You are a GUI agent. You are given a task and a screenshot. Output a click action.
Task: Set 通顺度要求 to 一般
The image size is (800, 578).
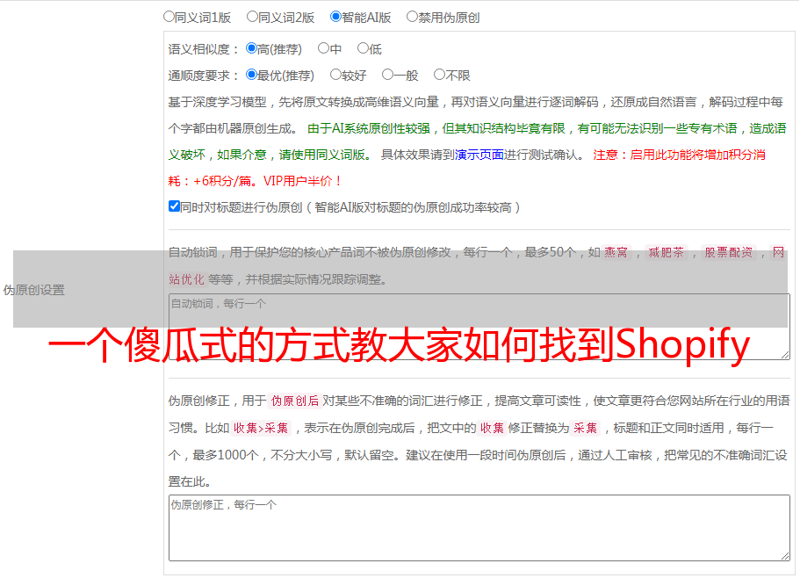pyautogui.click(x=388, y=75)
